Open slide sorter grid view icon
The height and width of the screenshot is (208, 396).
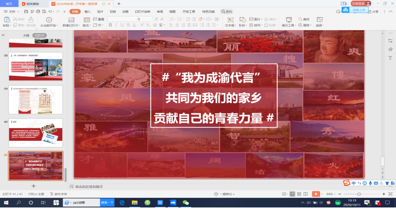(x=299, y=194)
